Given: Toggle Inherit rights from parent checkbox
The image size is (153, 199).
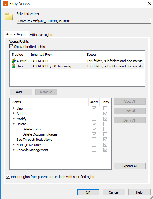Looking at the screenshot, I should (8, 176).
